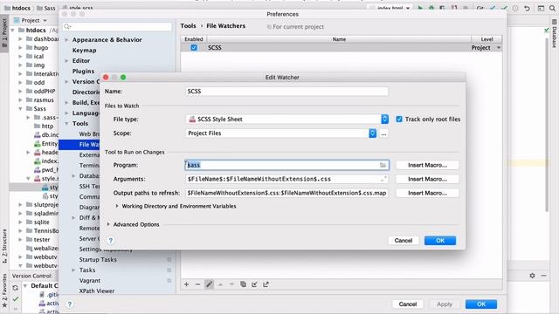Select Keymap in settings list

pyautogui.click(x=85, y=51)
